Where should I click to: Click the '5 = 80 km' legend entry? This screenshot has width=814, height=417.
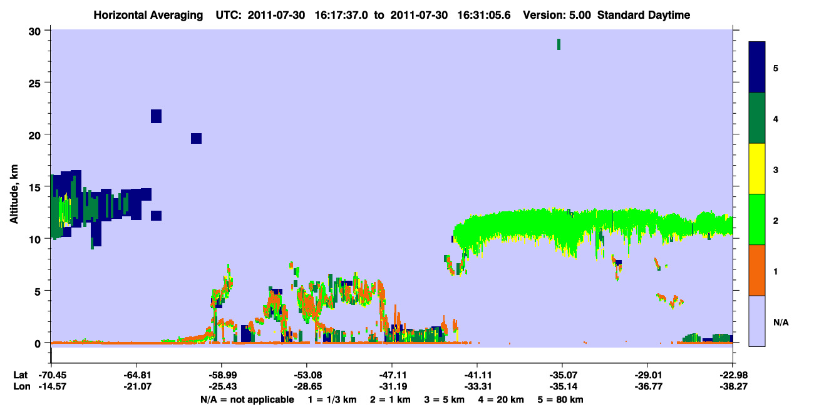point(562,399)
